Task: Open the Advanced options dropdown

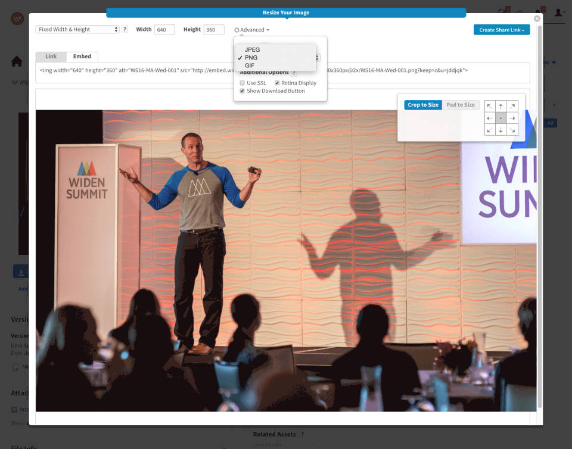Action: (250, 29)
